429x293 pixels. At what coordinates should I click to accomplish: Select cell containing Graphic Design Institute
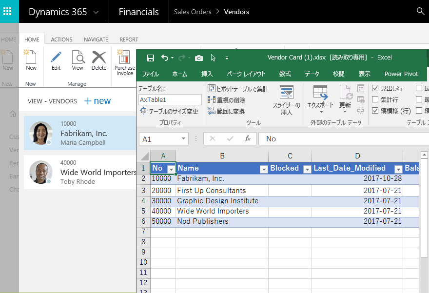[x=222, y=201]
